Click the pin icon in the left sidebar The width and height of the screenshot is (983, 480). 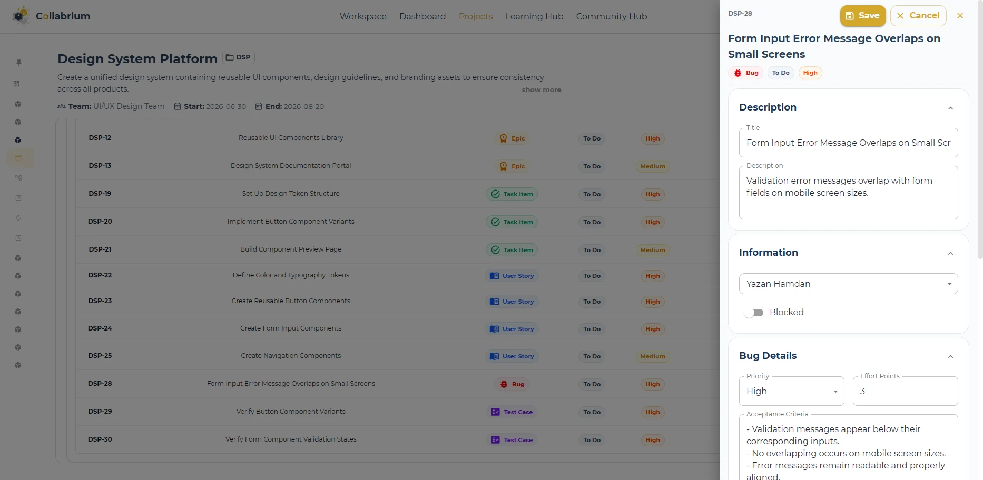(x=18, y=63)
